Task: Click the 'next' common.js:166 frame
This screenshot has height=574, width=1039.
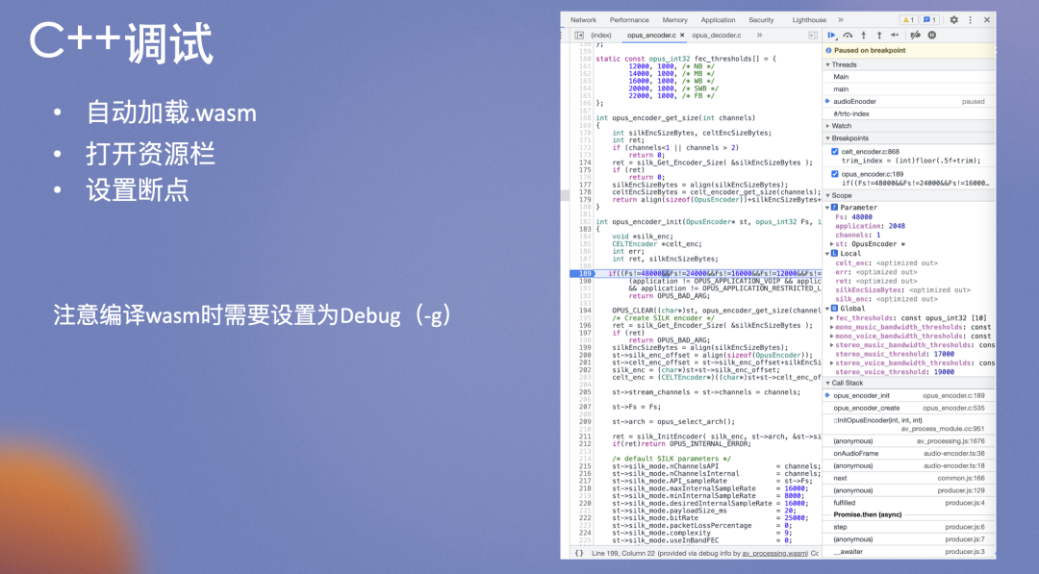Action: click(x=908, y=478)
